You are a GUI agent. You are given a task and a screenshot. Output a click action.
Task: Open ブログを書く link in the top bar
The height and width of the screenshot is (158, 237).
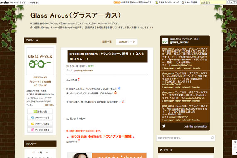tap(33, 3)
